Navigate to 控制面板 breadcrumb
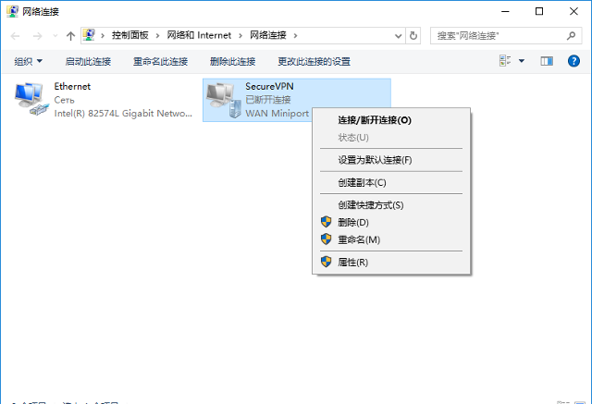 [x=129, y=35]
